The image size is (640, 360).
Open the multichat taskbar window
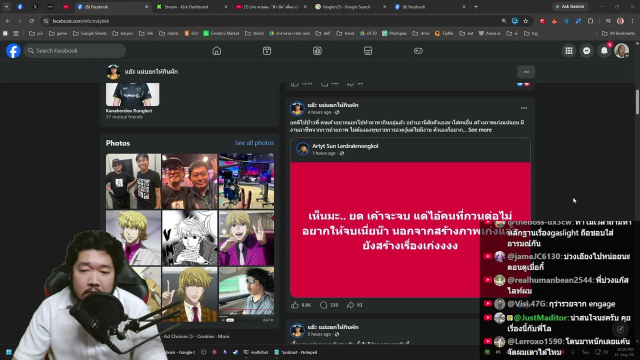click(x=256, y=352)
